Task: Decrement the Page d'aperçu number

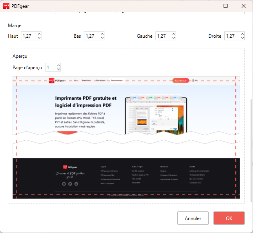Action: pos(58,69)
